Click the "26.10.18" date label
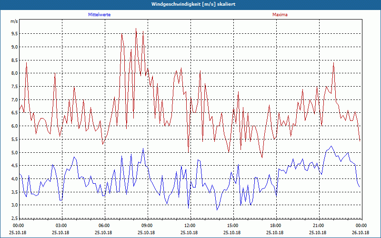Screen dimensions: 381x238 pyautogui.click(x=361, y=232)
